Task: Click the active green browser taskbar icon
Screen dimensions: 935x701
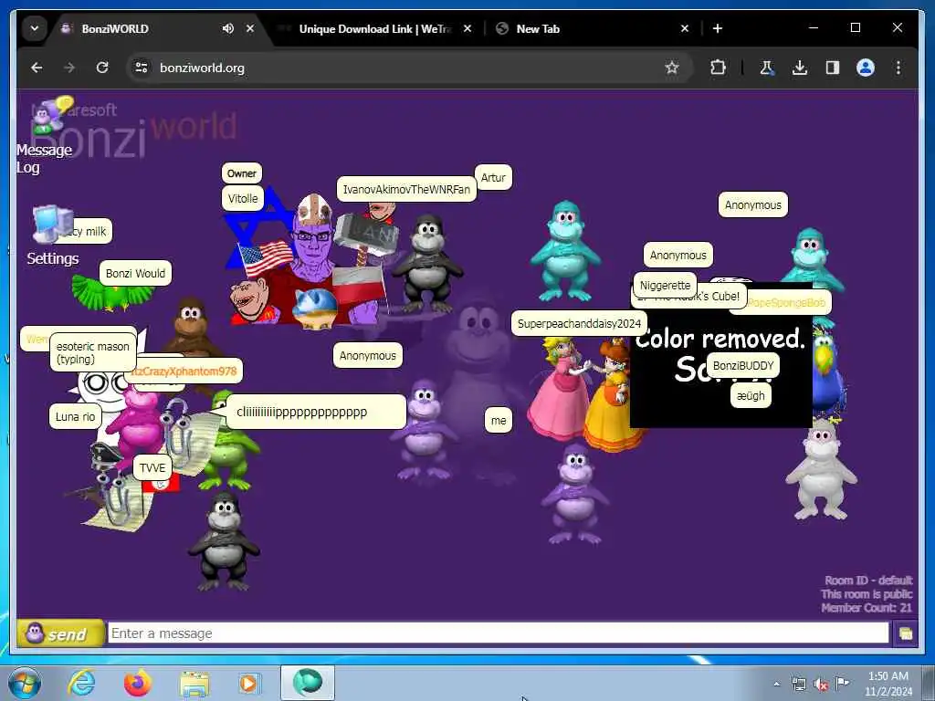Action: [x=308, y=682]
